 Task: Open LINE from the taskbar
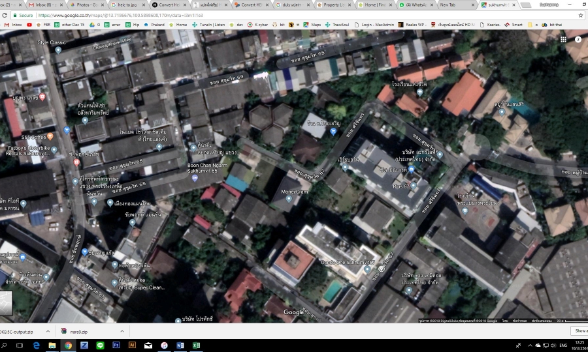(100, 345)
